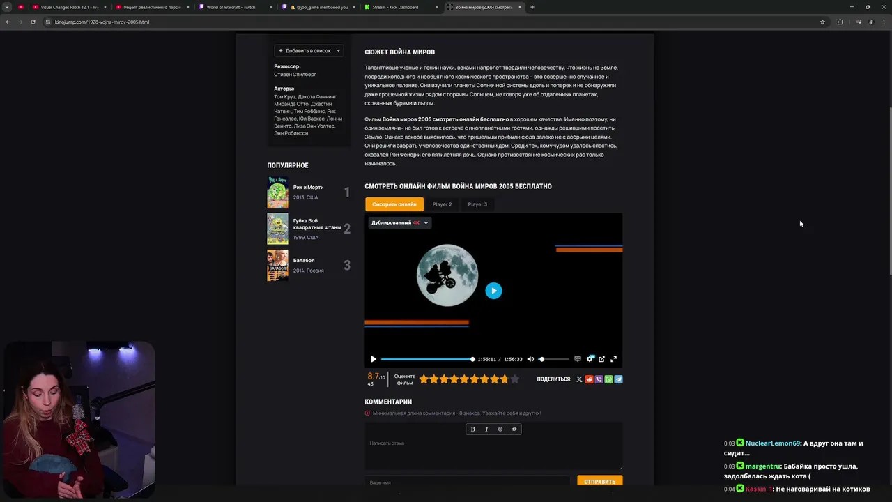Screen dimensions: 892x502
Task: View site information for kinojump.com
Action: click(48, 22)
